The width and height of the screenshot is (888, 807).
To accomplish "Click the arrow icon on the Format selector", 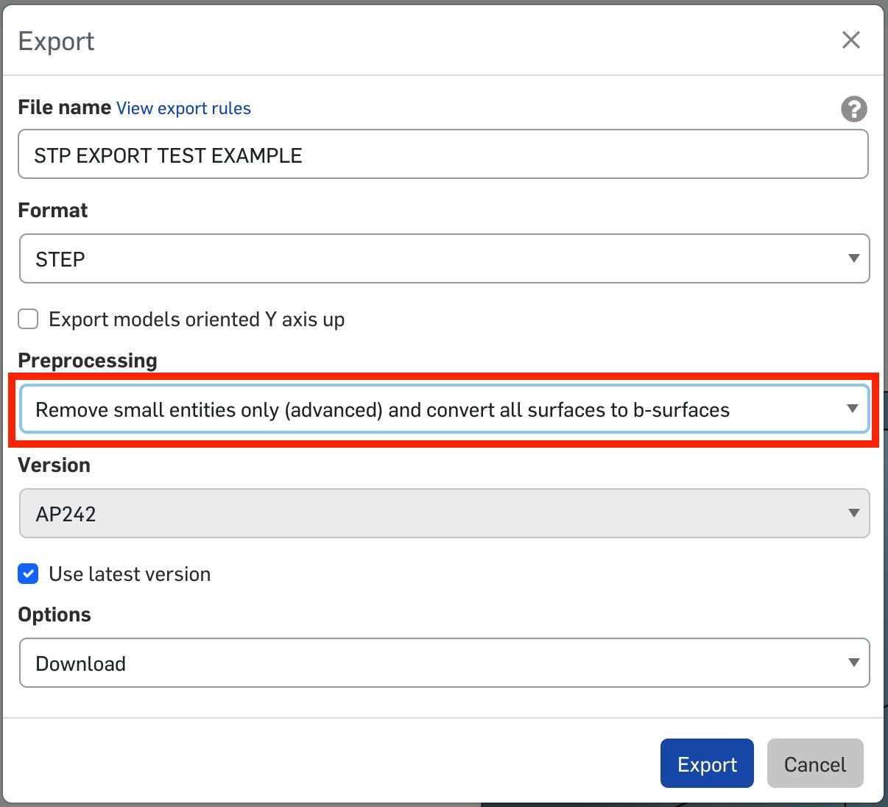I will 853,258.
